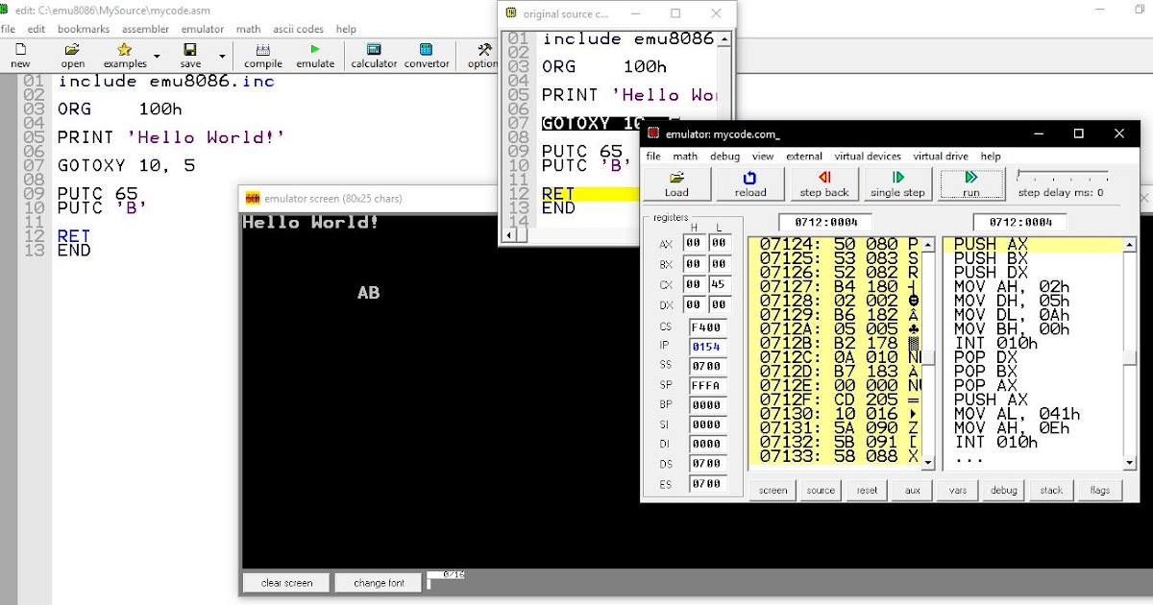Create a new file with the new icon
The height and width of the screenshot is (605, 1153).
click(x=19, y=55)
